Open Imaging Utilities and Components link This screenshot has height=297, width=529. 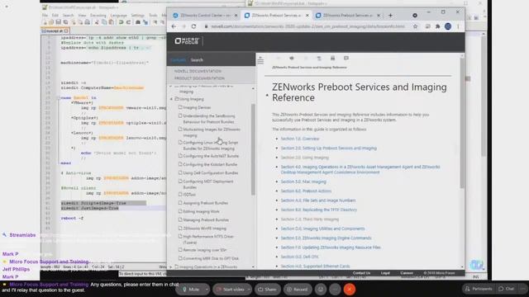pos(323,229)
